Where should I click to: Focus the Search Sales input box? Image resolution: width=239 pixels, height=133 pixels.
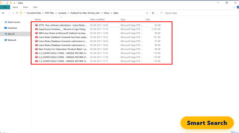tap(198, 13)
